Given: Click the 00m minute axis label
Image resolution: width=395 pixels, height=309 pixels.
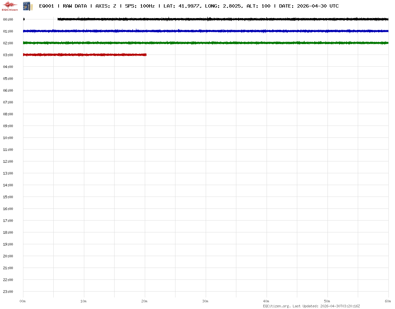Looking at the screenshot, I should pyautogui.click(x=23, y=301).
